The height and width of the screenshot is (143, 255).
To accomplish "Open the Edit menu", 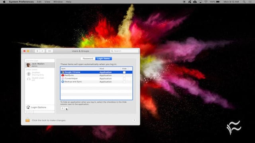I will (39, 2).
